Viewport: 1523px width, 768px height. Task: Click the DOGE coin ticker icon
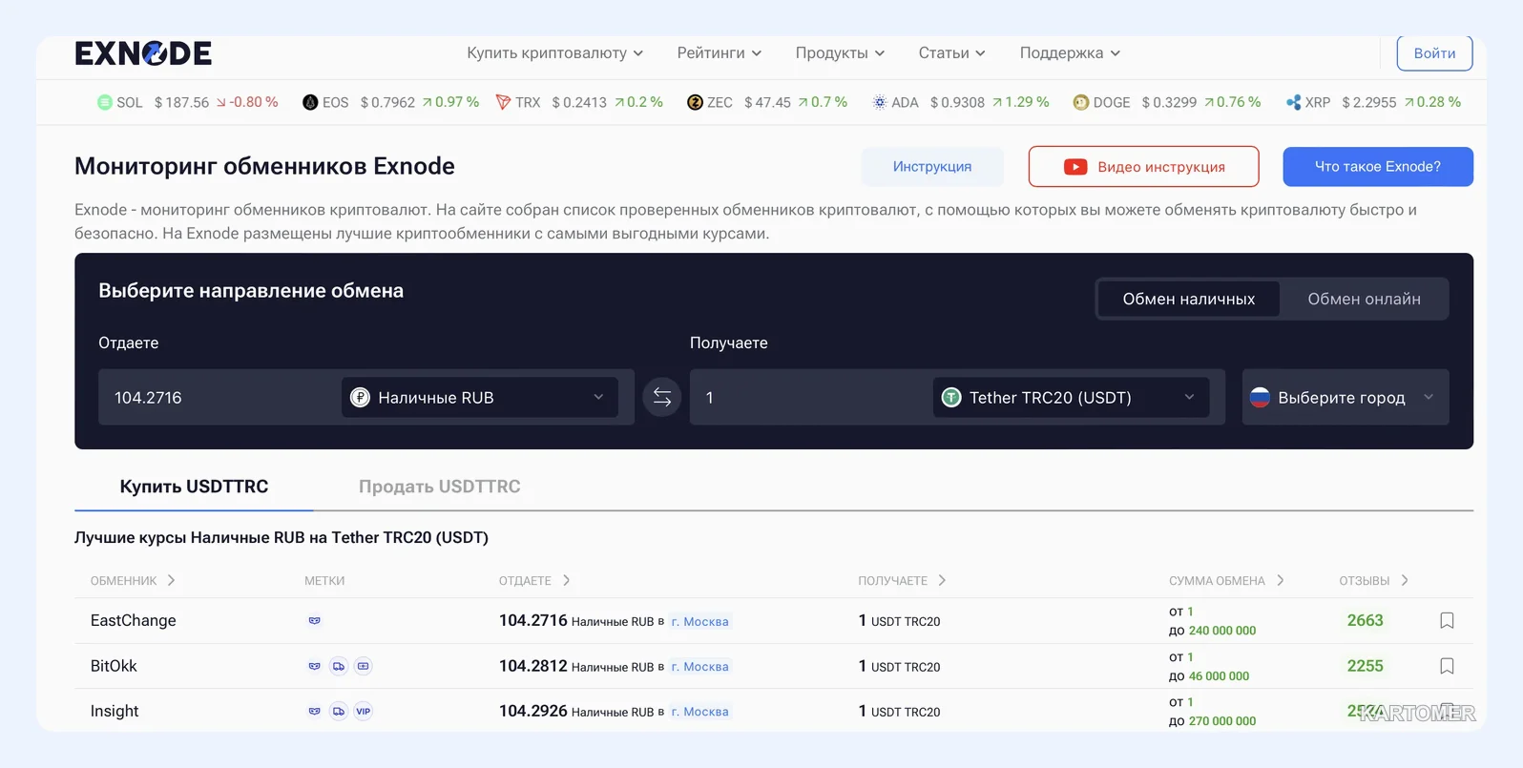1080,102
